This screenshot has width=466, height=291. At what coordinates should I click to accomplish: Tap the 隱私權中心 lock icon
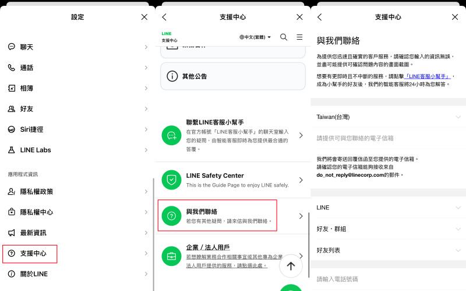click(11, 212)
